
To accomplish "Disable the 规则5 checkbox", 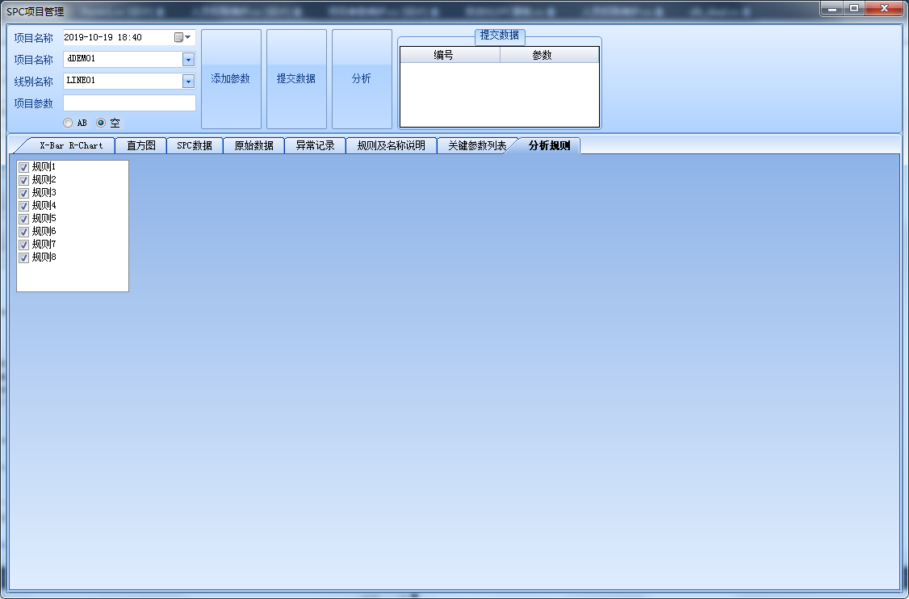I will pos(23,219).
